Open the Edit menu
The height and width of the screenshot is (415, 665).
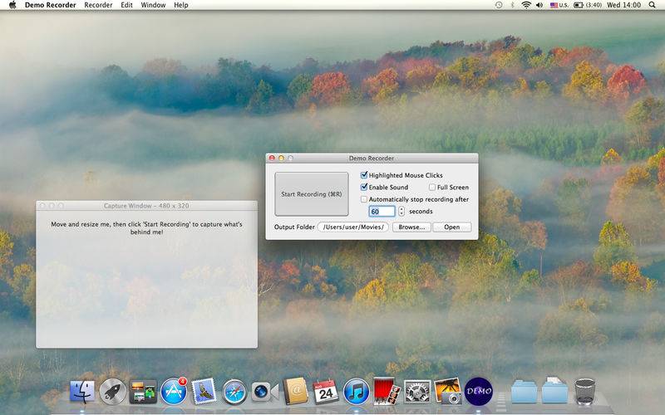(x=126, y=5)
